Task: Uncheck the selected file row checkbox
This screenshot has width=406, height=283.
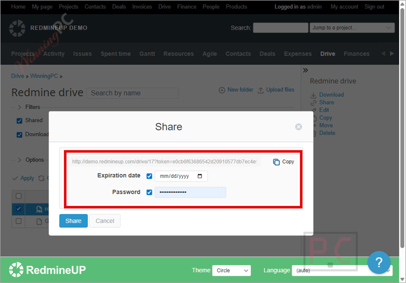Action: [19, 208]
